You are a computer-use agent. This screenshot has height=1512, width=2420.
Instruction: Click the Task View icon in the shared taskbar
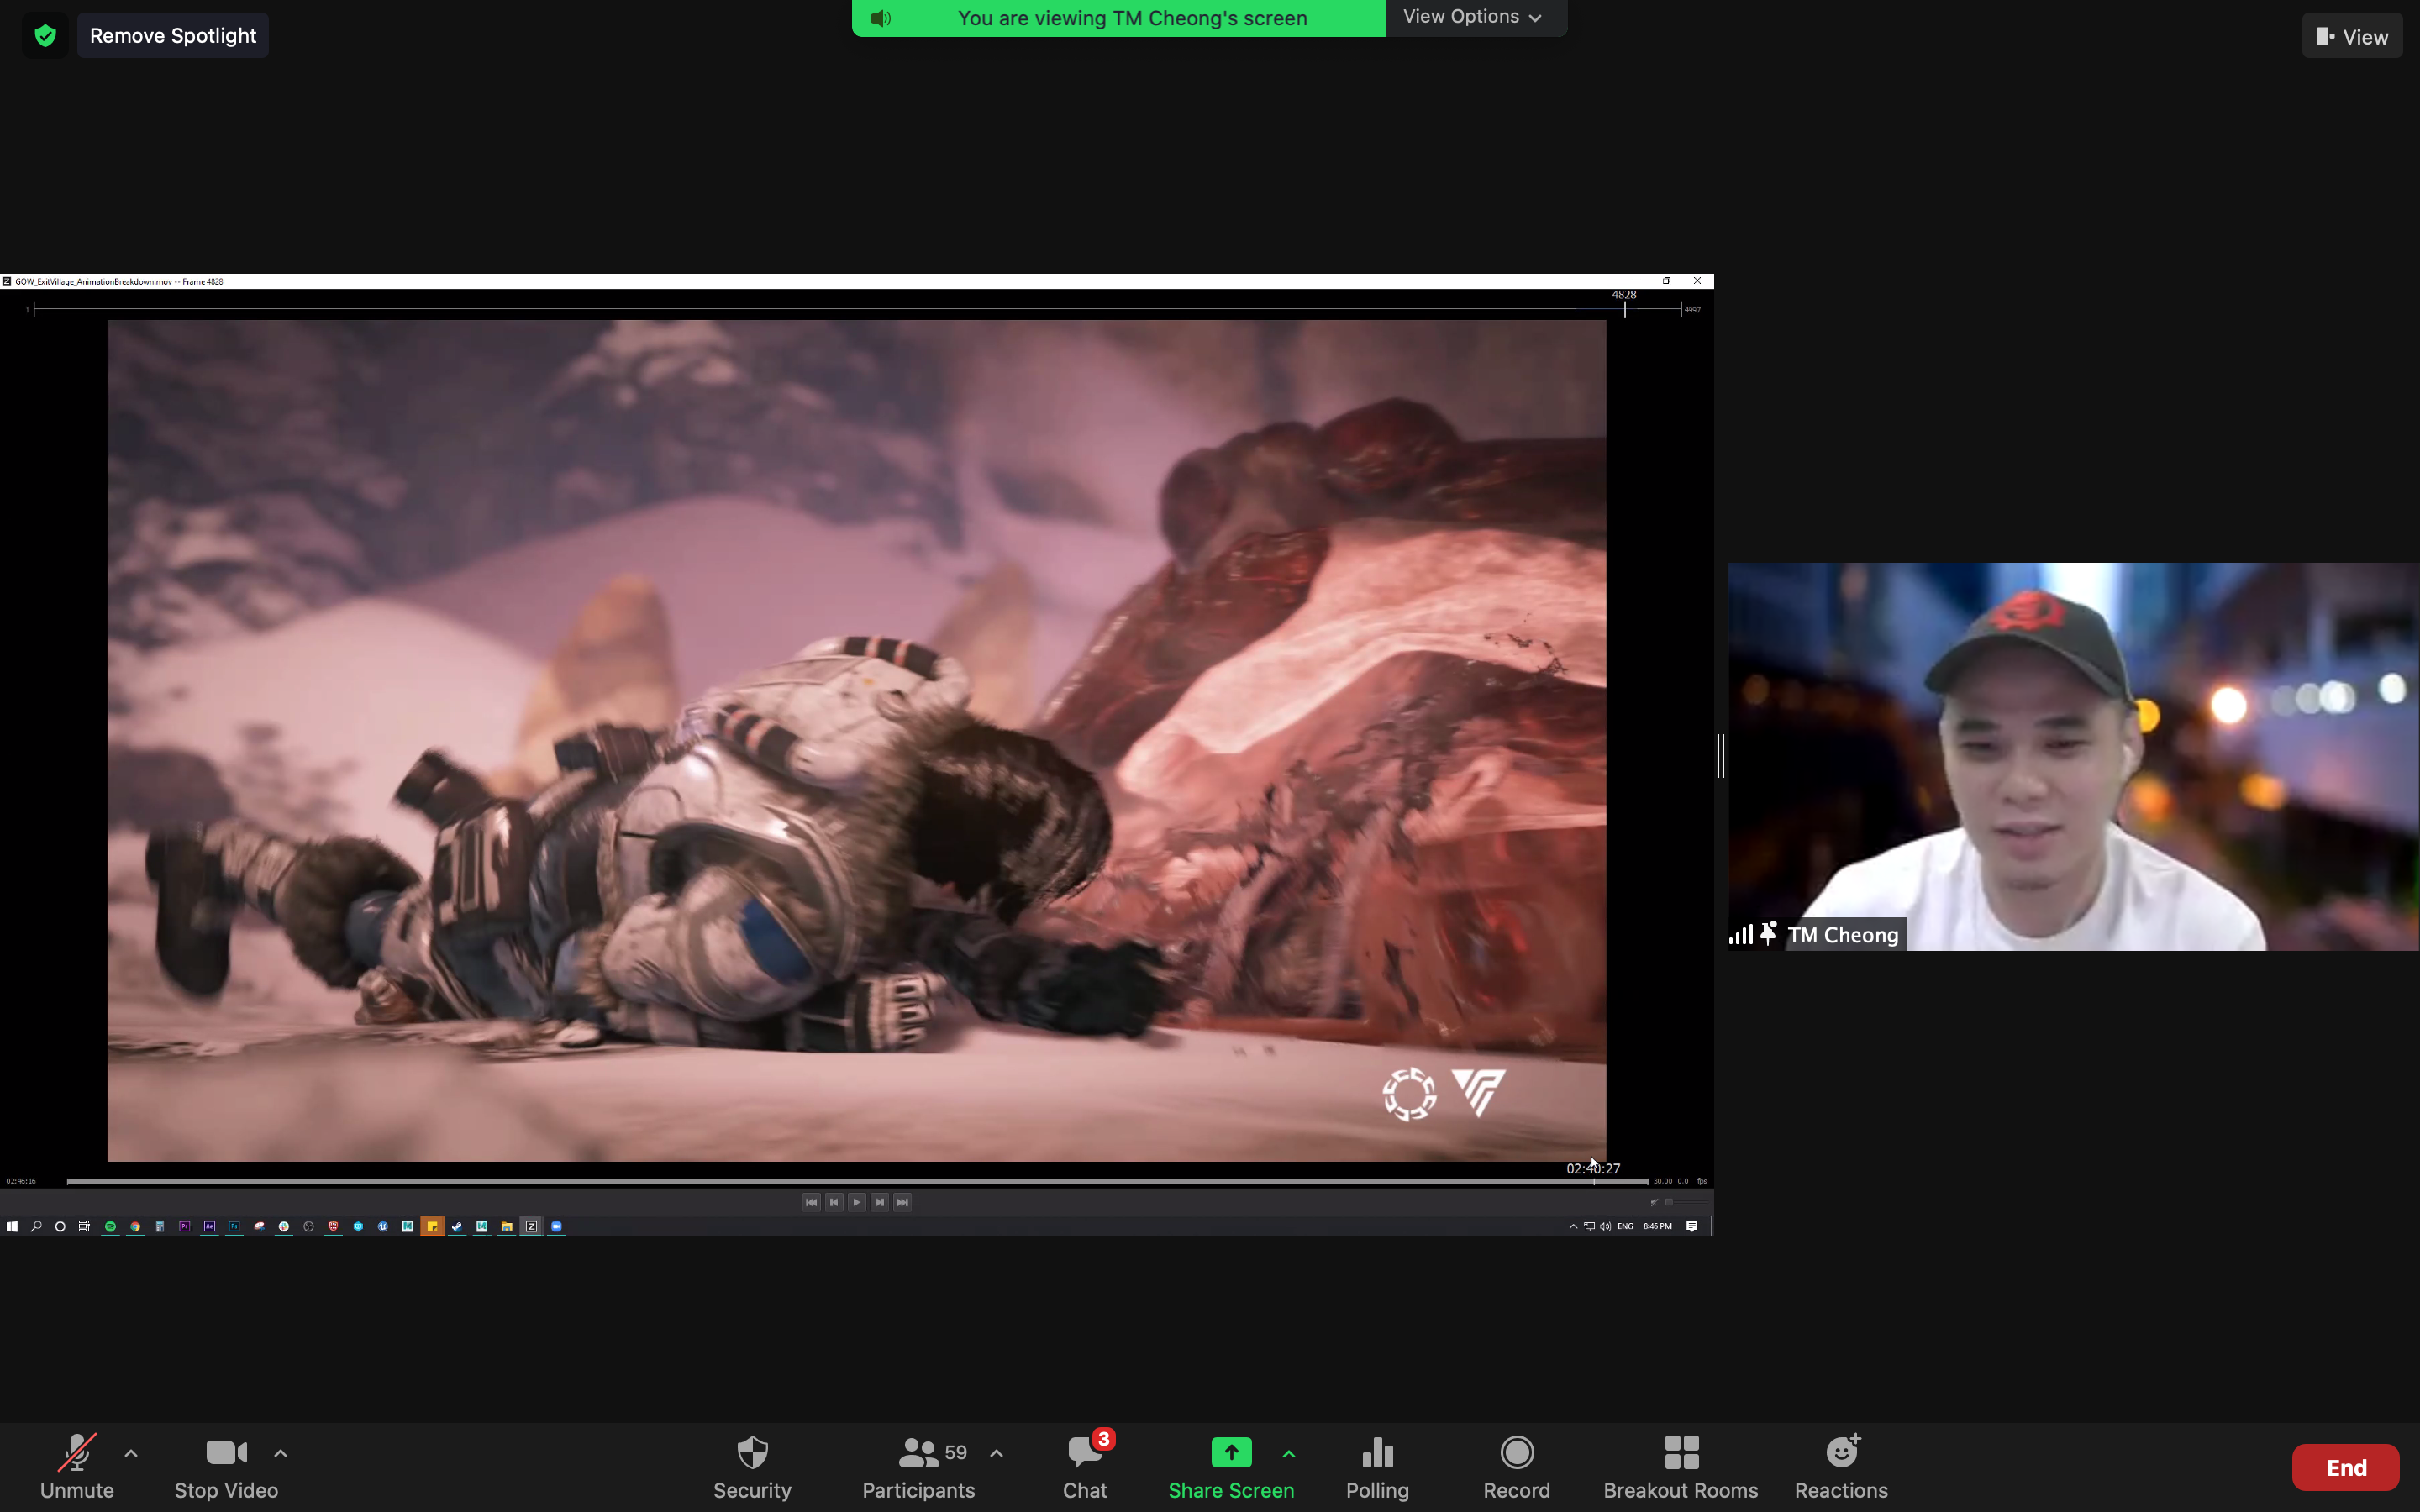[x=84, y=1227]
